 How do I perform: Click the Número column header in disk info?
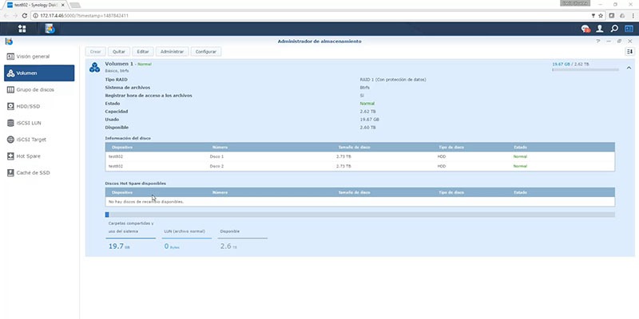tap(220, 148)
